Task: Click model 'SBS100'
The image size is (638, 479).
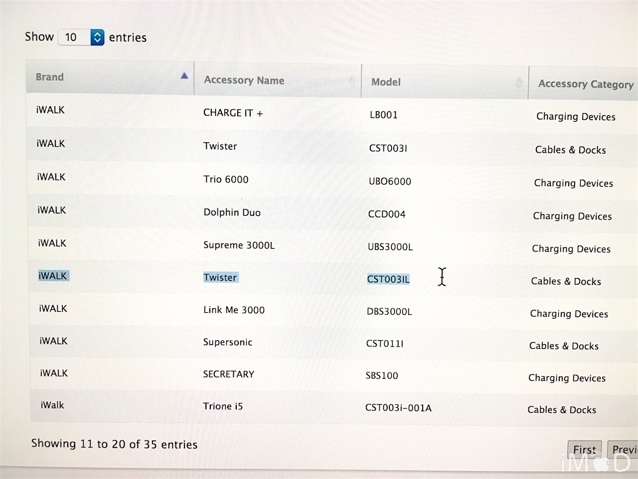Action: pos(382,376)
